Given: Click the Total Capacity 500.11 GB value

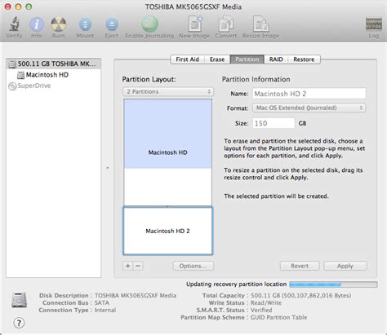Looking at the screenshot, I should [x=300, y=295].
